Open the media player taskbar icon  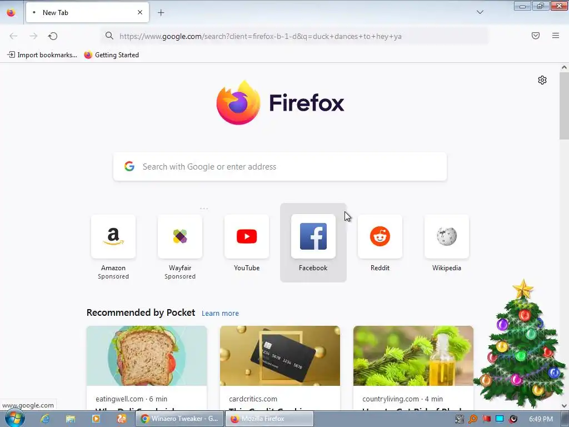point(96,419)
